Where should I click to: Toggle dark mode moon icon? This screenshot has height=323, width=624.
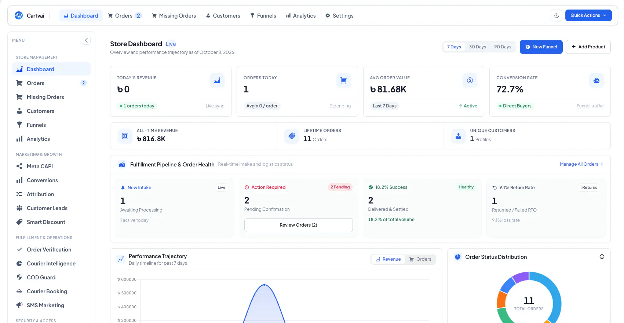[557, 15]
